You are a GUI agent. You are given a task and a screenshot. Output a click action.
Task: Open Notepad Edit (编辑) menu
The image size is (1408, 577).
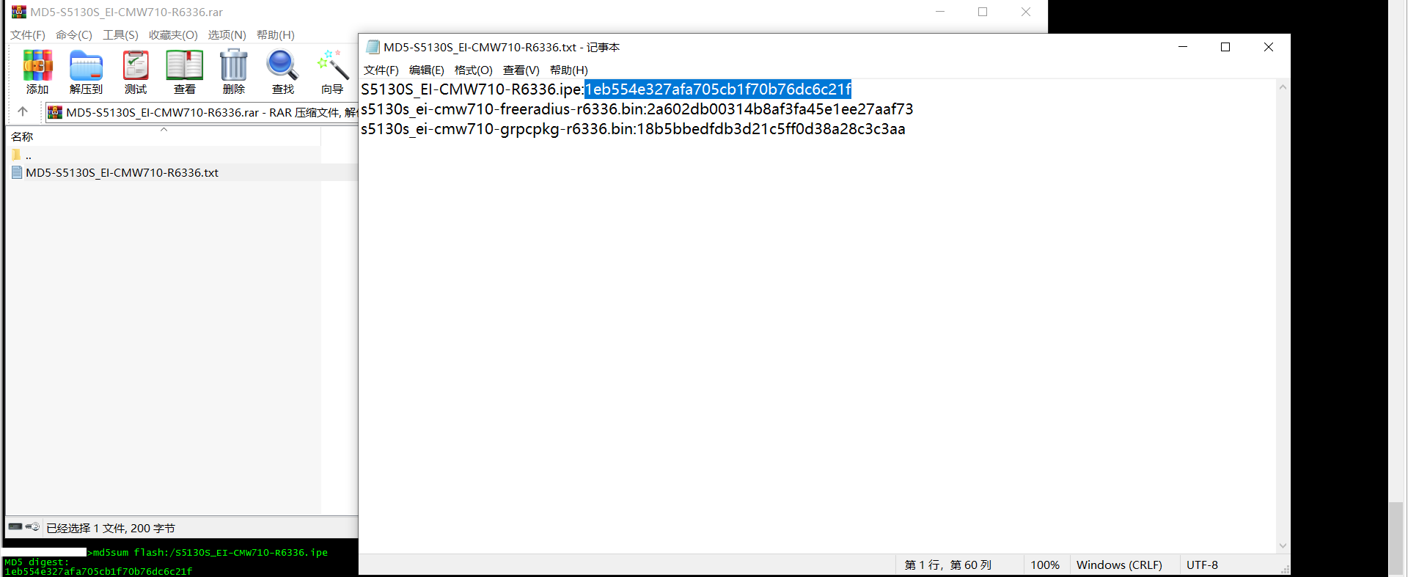(x=427, y=70)
